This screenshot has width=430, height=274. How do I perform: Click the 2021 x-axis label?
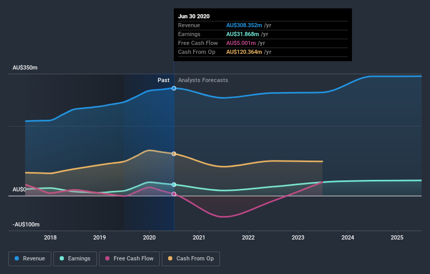coord(199,237)
